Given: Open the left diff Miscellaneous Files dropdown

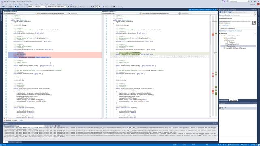Looking at the screenshot, I should [x=19, y=13].
